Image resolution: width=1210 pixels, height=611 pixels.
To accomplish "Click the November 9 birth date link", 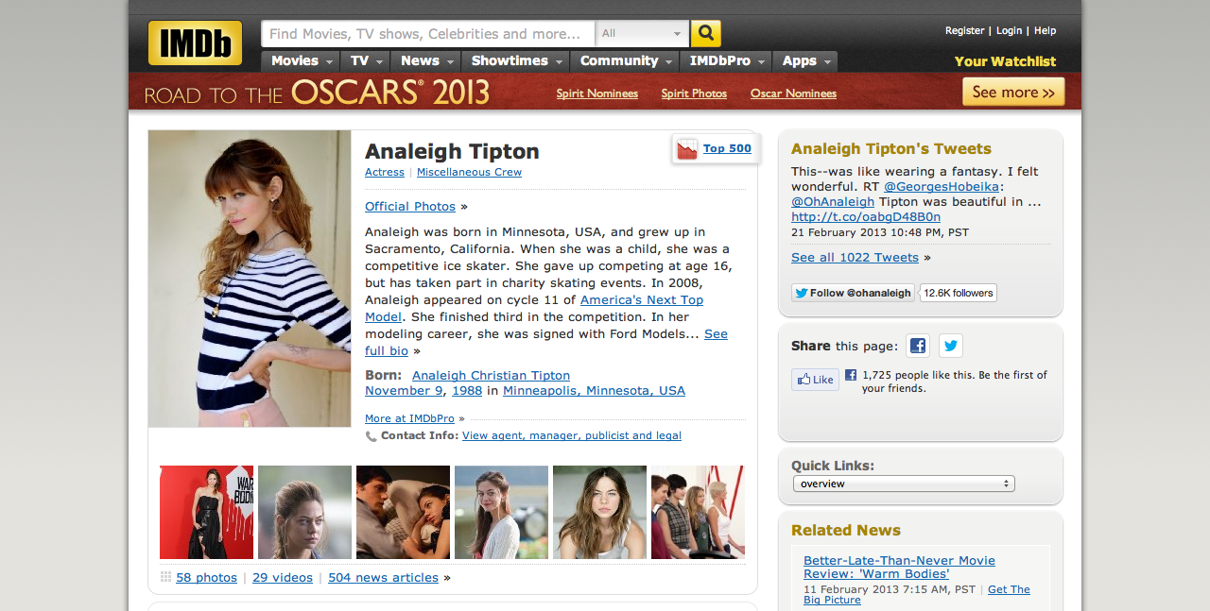I will [x=404, y=391].
